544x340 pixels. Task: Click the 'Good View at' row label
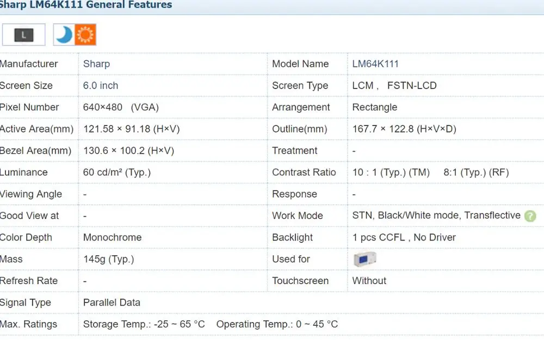(x=29, y=216)
